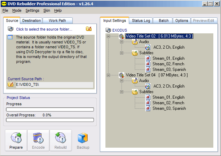Viewport: 221px width, 156px height.
Task: Click Stream_01 English subtitle icon in Title Set 04
Action: coord(148,97)
